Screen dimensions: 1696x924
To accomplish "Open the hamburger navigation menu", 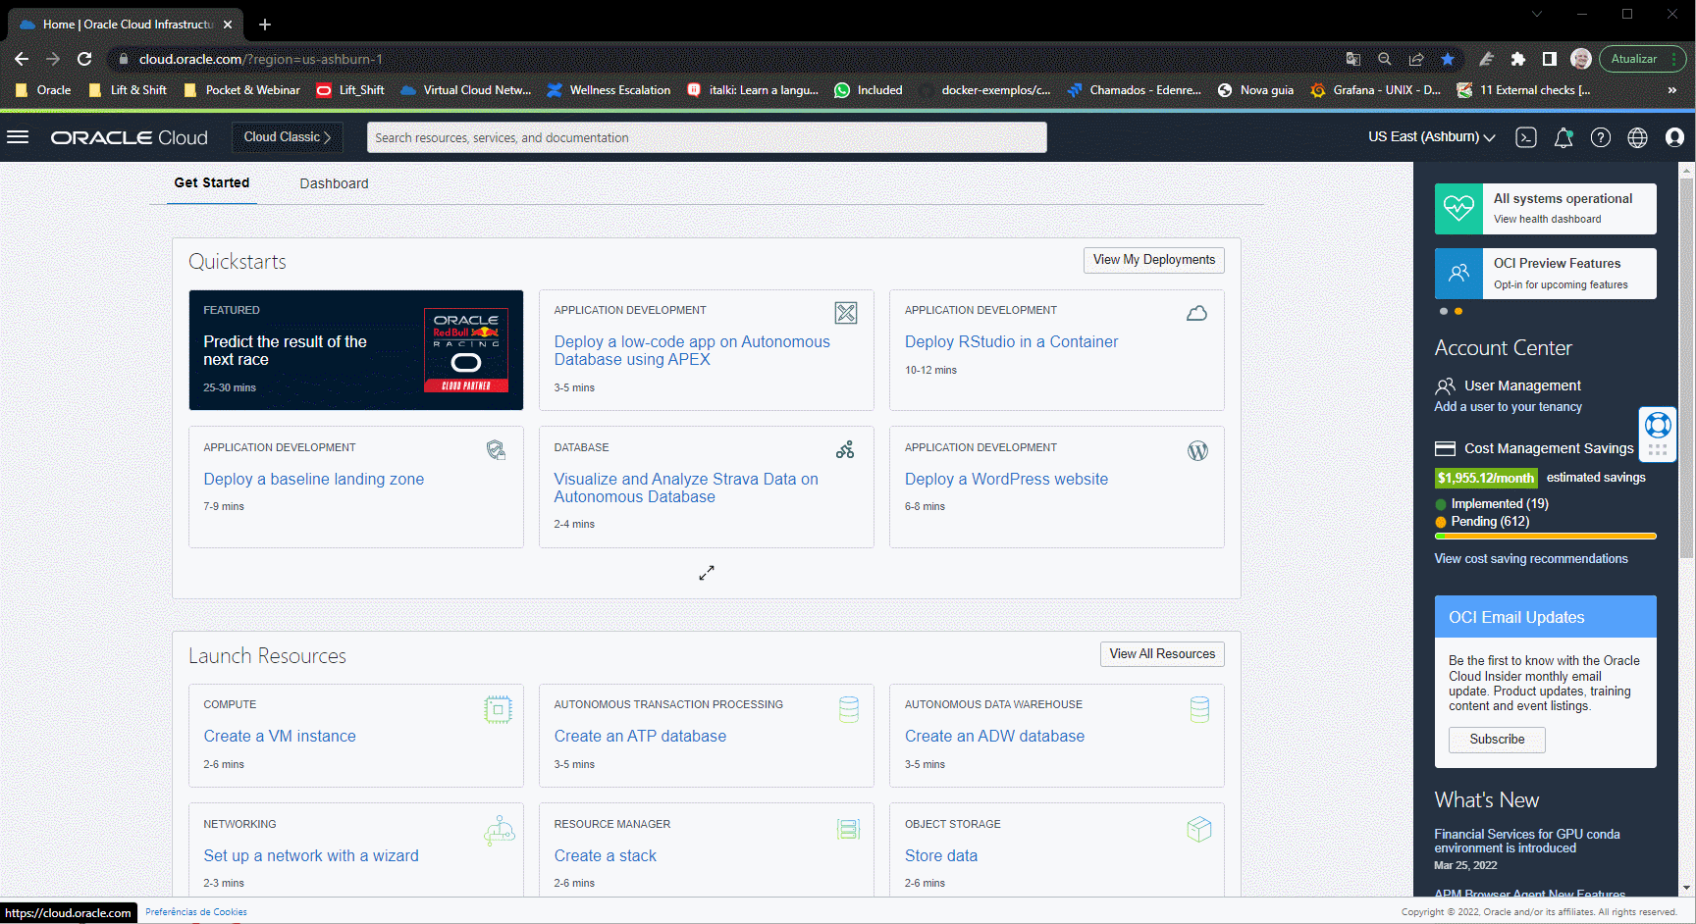I will 18,137.
